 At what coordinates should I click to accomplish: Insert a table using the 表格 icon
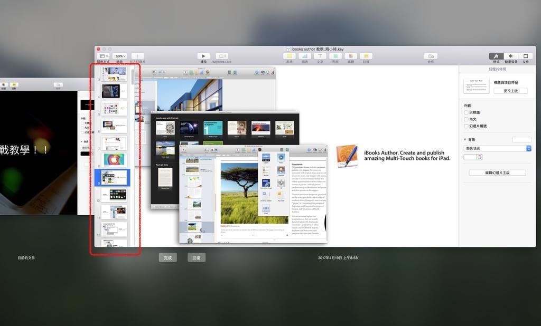289,56
